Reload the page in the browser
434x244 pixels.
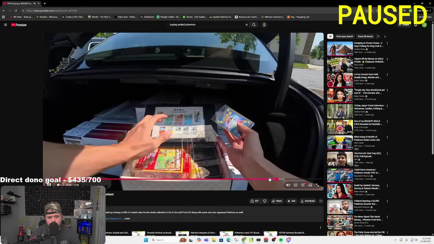tap(16, 11)
